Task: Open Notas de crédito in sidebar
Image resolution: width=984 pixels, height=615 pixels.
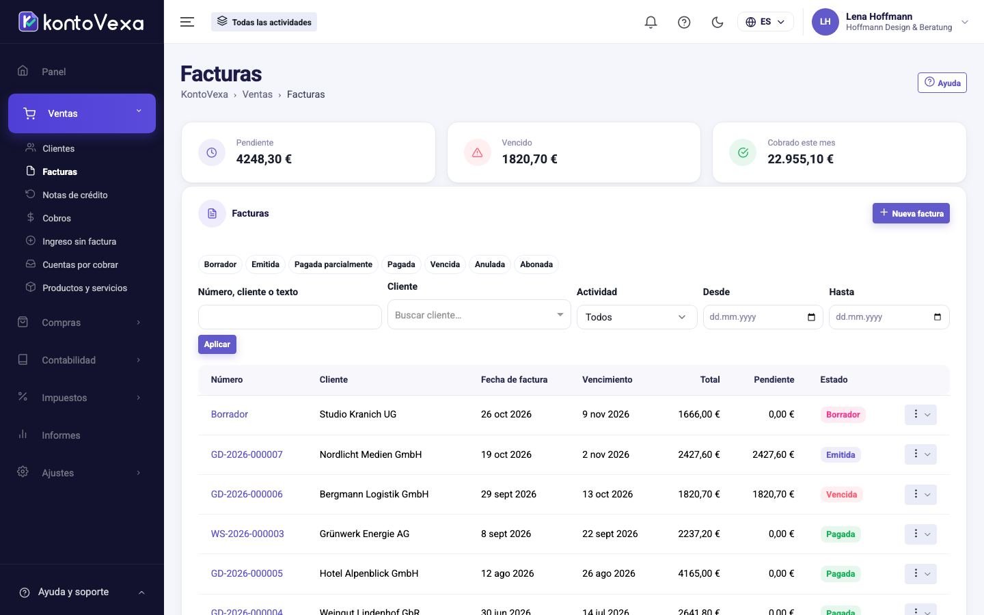Action: [x=74, y=195]
